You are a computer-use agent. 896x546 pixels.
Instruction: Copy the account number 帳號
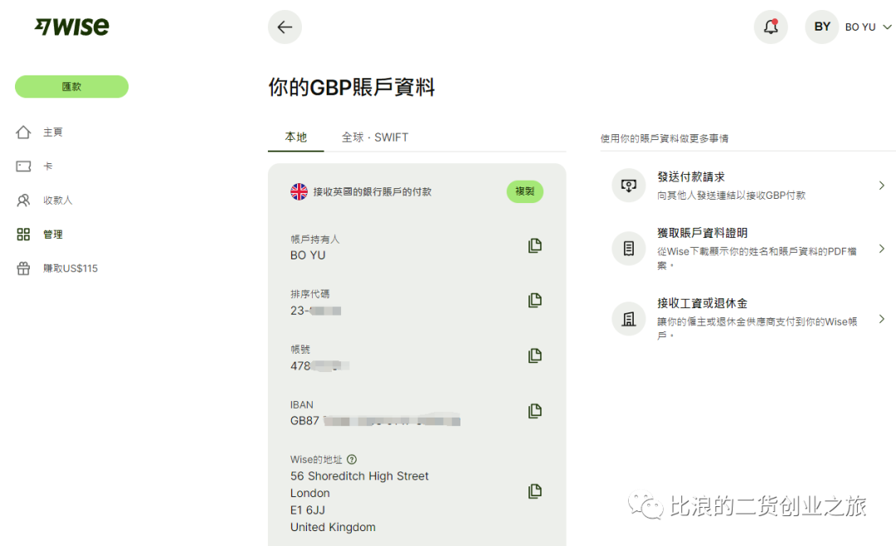coord(535,356)
